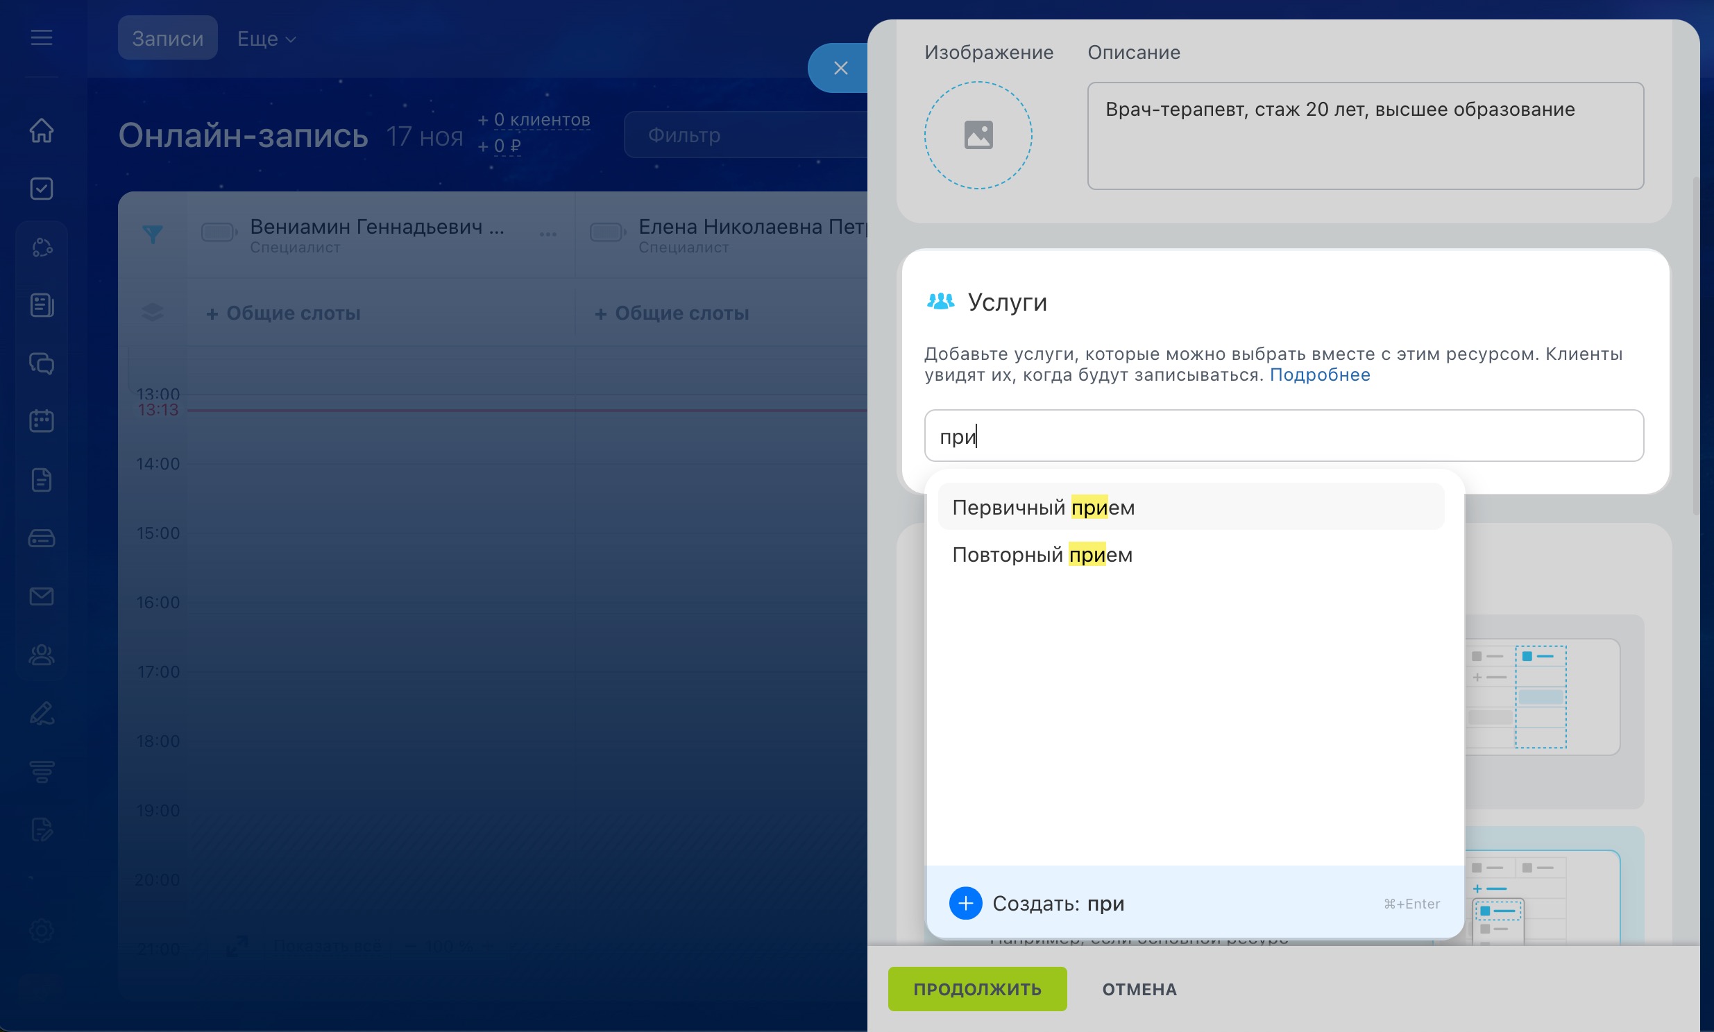This screenshot has width=1714, height=1032.
Task: Expand the Еще dropdown menu
Action: point(266,39)
